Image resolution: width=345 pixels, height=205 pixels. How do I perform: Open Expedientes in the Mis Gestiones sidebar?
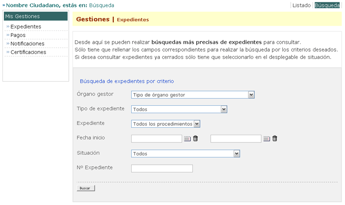click(26, 27)
